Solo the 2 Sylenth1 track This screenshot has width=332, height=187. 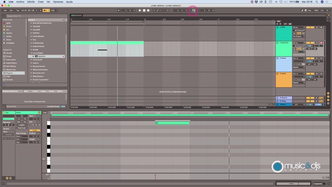point(317,43)
